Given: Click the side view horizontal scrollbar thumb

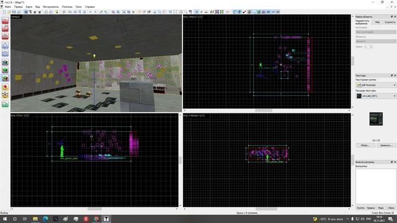Looking at the screenshot, I should 94,209.
